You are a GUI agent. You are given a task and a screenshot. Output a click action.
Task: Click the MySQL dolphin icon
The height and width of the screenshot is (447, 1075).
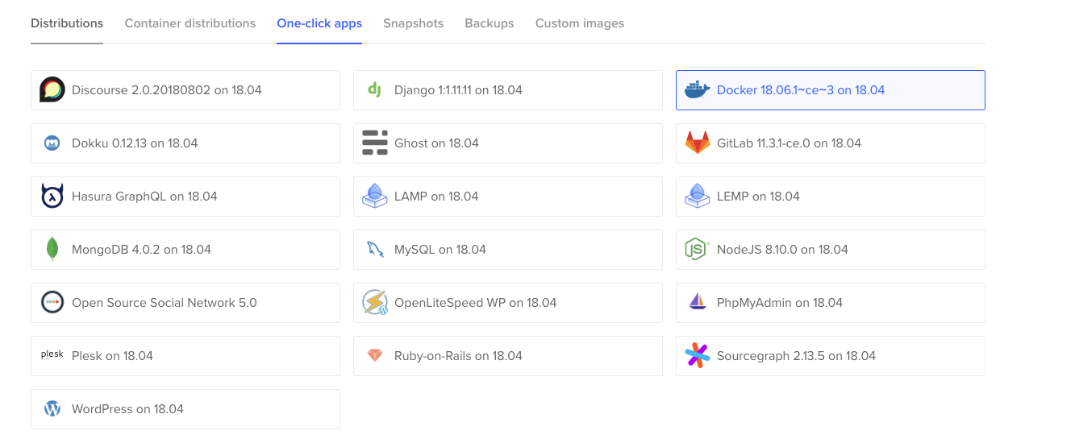(375, 250)
